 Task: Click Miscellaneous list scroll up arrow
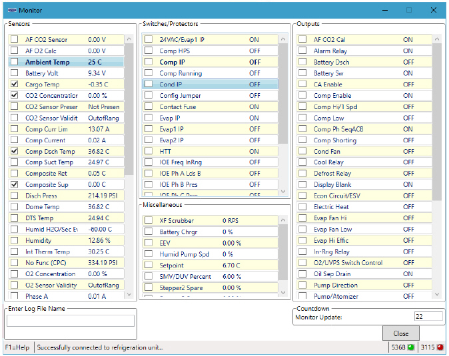(x=283, y=220)
